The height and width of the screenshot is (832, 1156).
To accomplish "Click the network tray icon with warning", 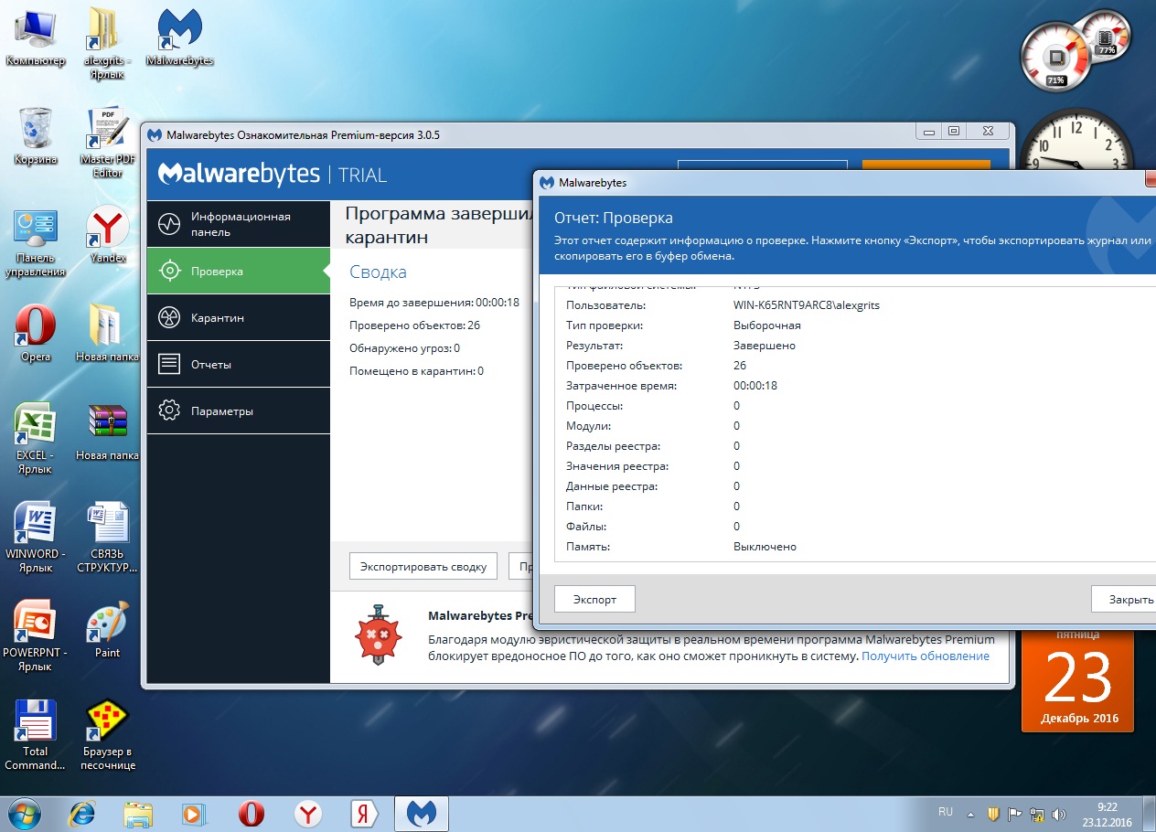I will 1037,814.
